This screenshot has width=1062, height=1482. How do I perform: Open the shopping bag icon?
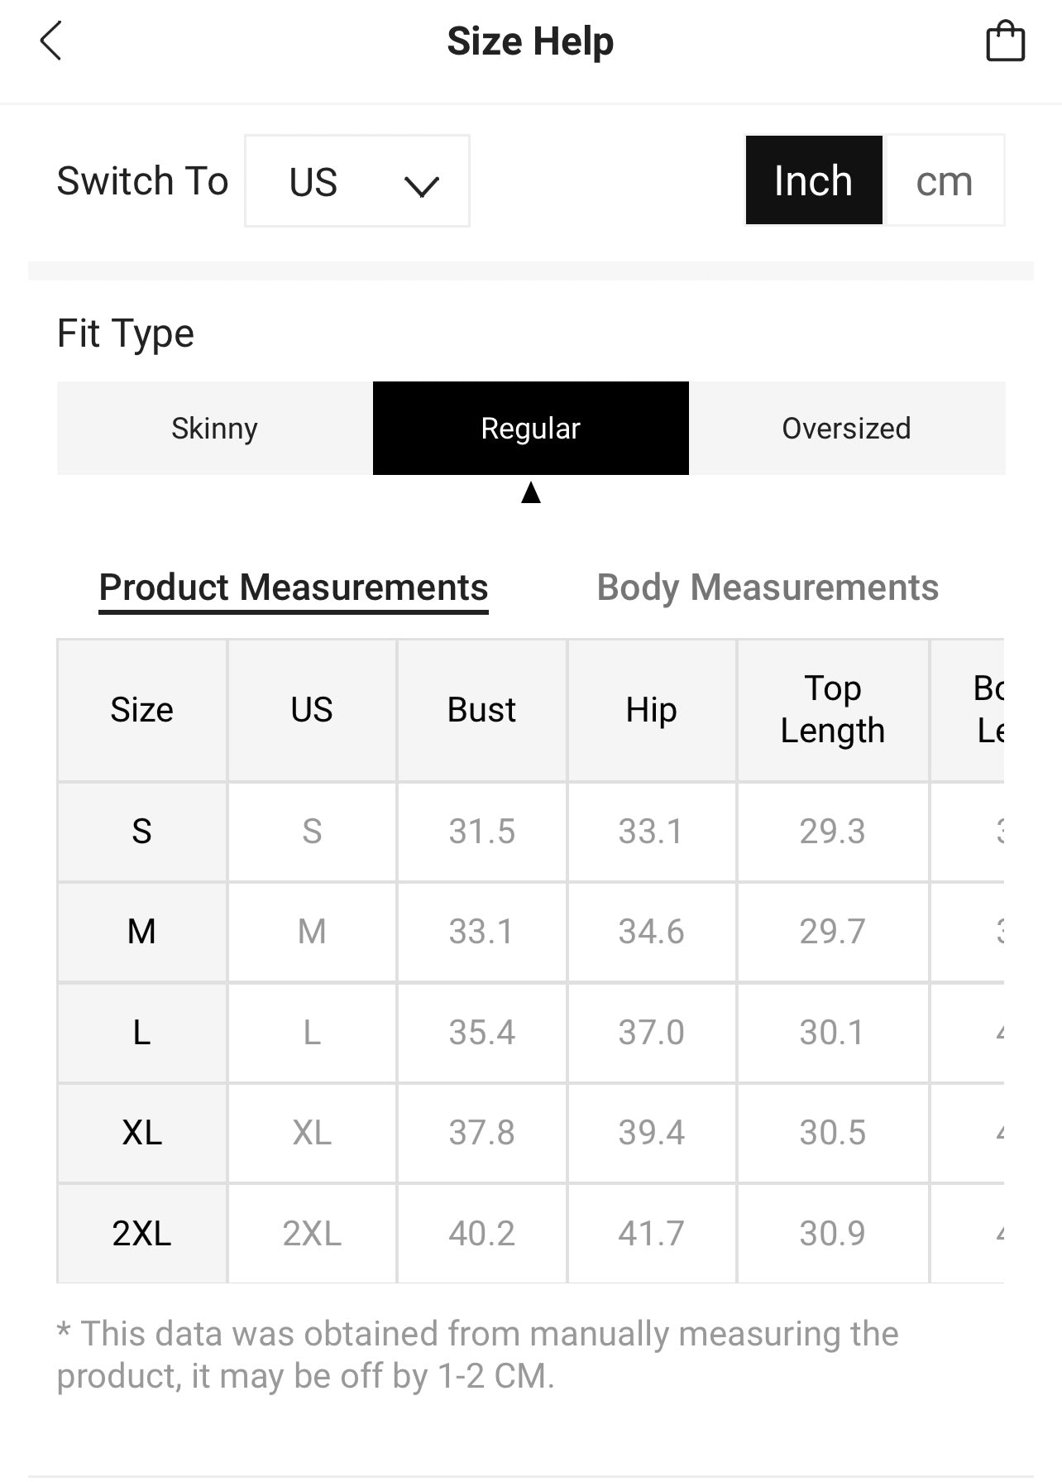pyautogui.click(x=1005, y=41)
